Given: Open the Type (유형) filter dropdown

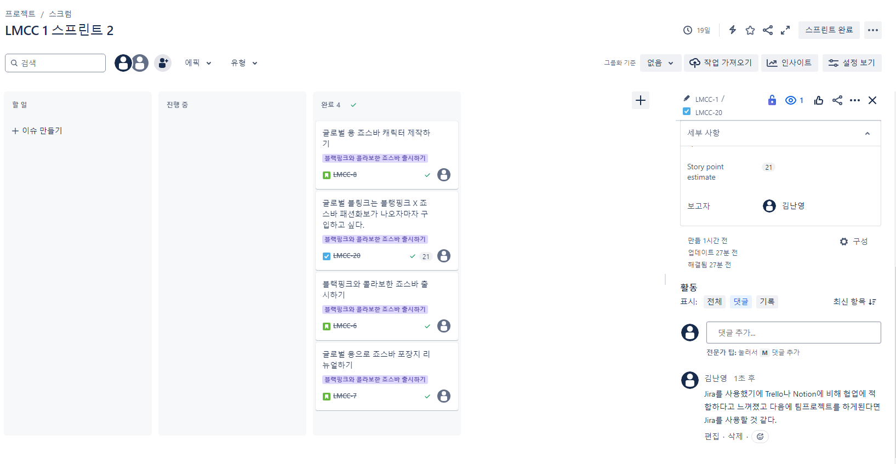Looking at the screenshot, I should coord(244,63).
